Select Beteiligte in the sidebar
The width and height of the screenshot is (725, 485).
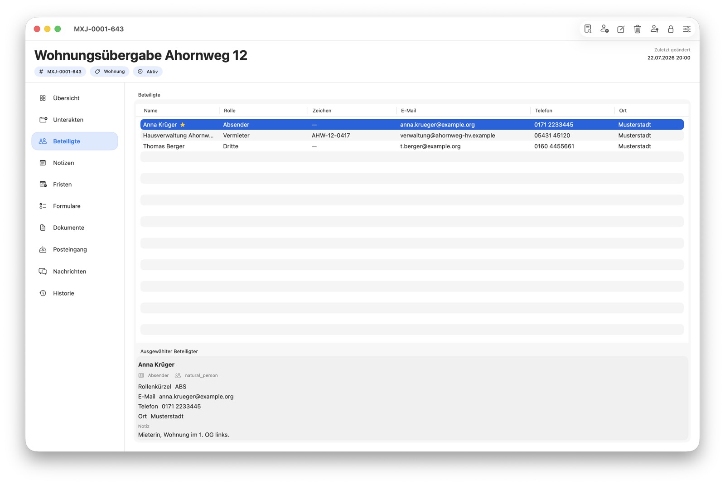point(75,141)
